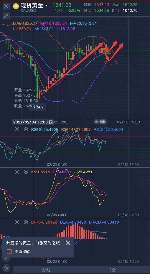
Task: Open RSI indicator settings hexagon icon
Action: [x=26, y=129]
